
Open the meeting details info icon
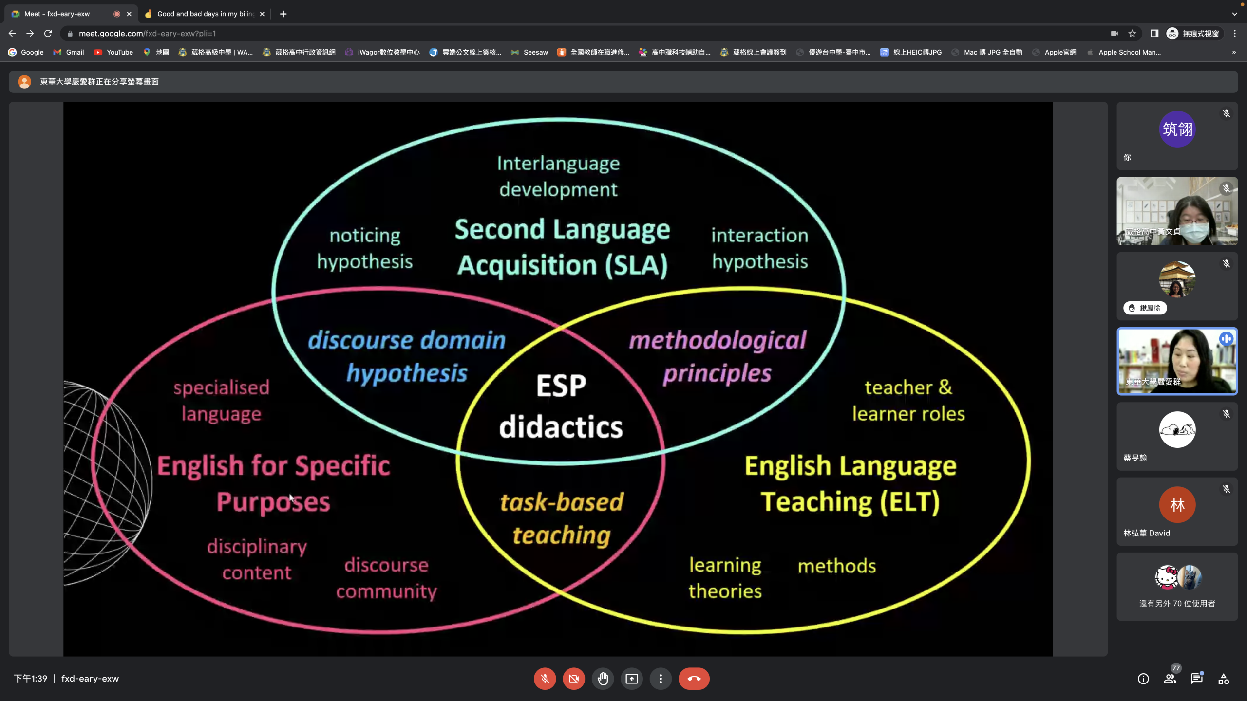pyautogui.click(x=1143, y=679)
